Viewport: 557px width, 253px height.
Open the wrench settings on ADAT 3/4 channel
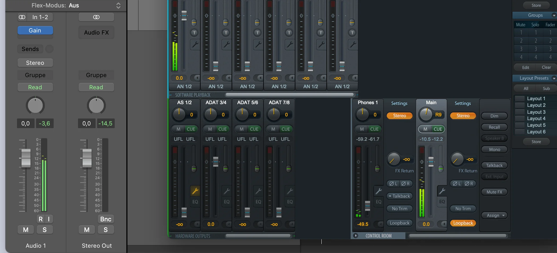(227, 191)
